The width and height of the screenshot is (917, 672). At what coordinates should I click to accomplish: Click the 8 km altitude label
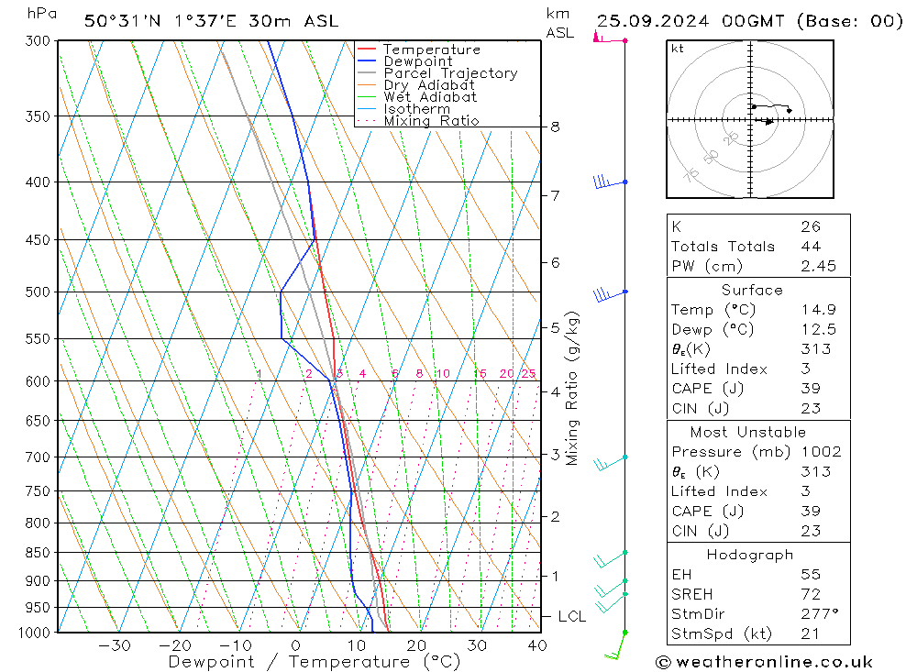(x=555, y=127)
